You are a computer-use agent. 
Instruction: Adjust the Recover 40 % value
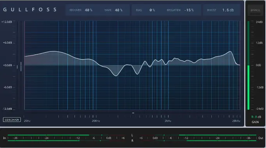89,10
